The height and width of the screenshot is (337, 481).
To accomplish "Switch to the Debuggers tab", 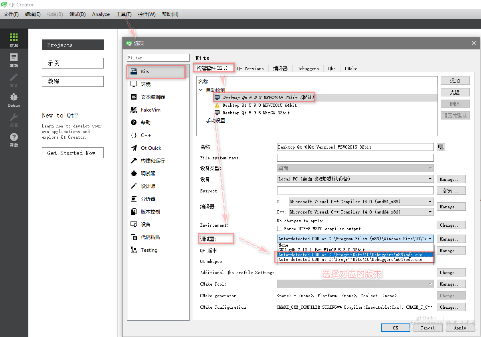I will pyautogui.click(x=307, y=69).
